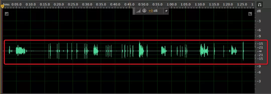Image resolution: width=271 pixels, height=94 pixels.
Task: Click 0:40.0 on the time ruler
Action: click(x=115, y=5)
